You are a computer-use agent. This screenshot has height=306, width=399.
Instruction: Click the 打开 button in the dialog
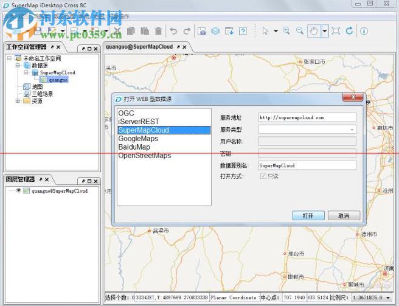[x=308, y=215]
